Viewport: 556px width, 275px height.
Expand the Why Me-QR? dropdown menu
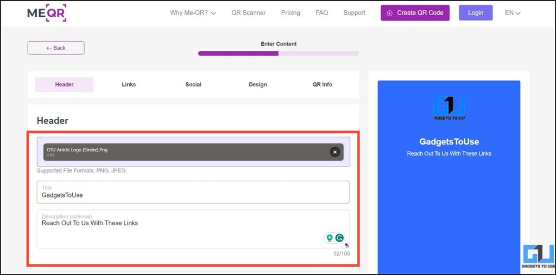point(193,13)
